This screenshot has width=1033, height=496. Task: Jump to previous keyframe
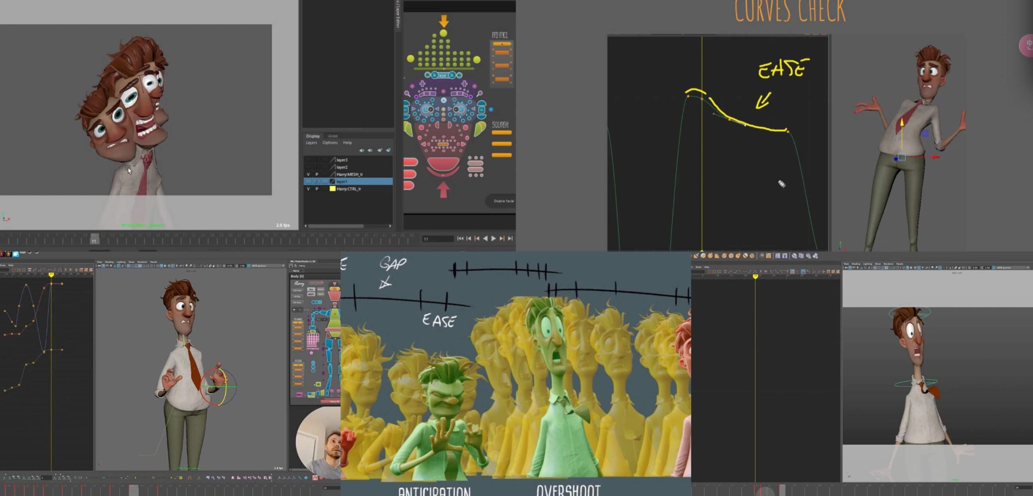pyautogui.click(x=477, y=239)
